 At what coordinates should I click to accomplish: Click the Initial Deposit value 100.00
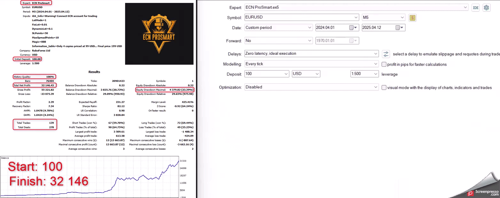pos(37,59)
